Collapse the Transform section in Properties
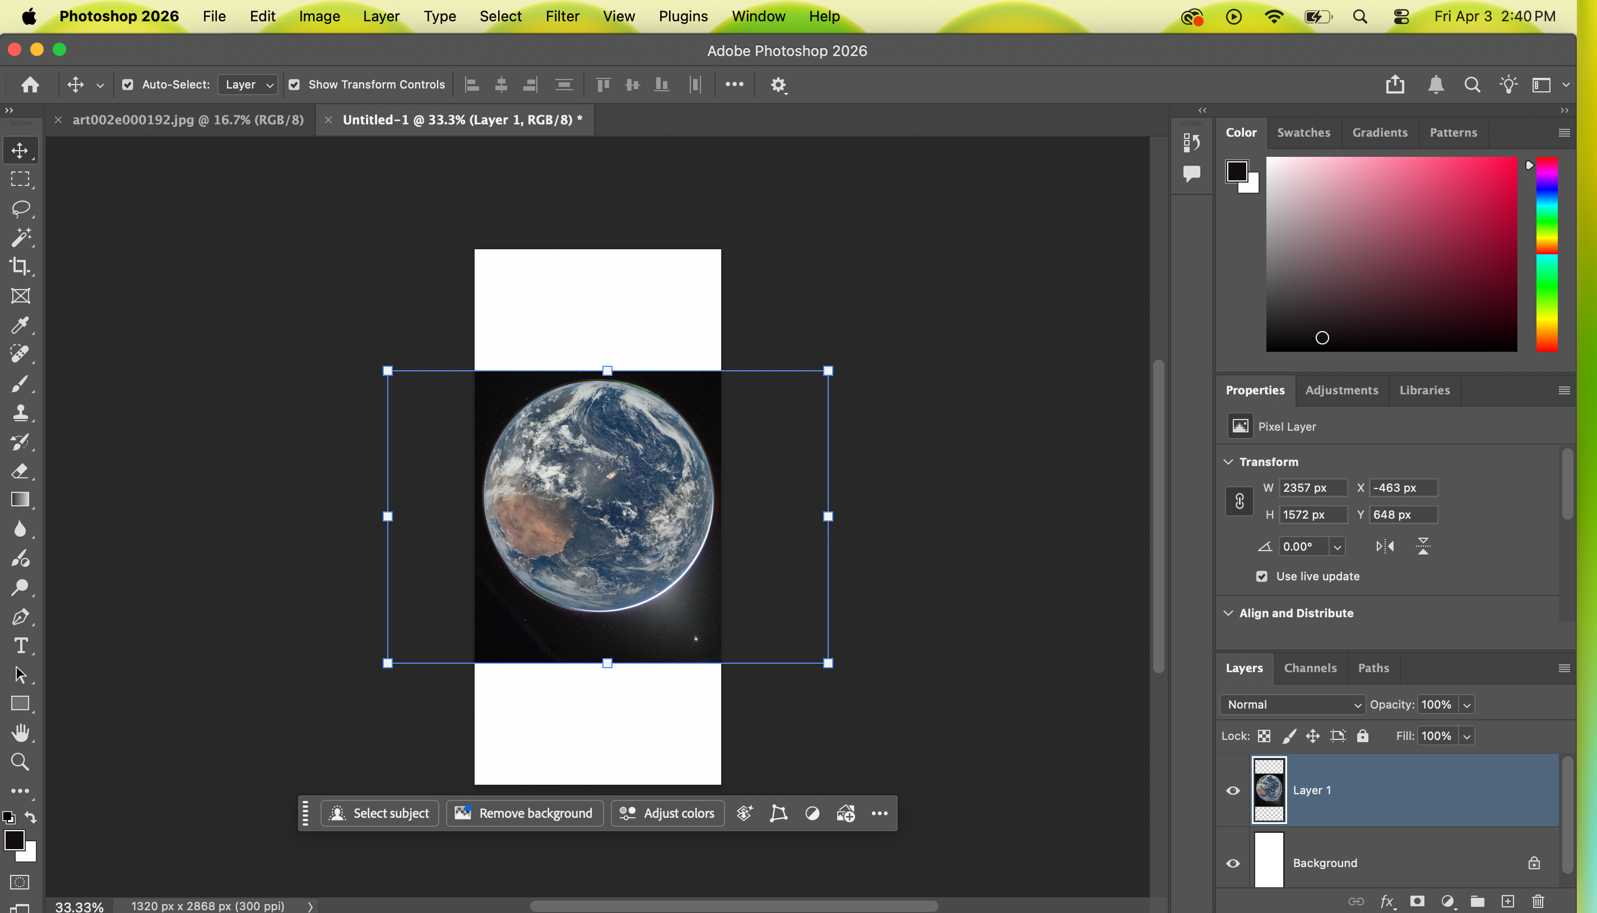This screenshot has width=1597, height=913. click(1228, 462)
